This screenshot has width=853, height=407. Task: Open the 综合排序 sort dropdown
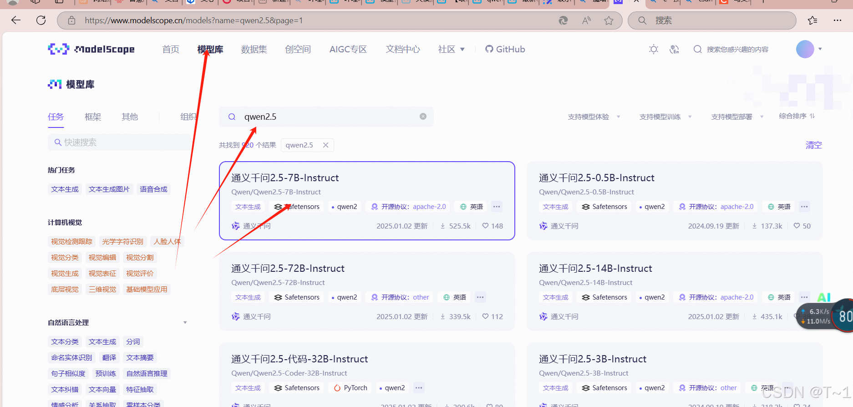coord(797,116)
